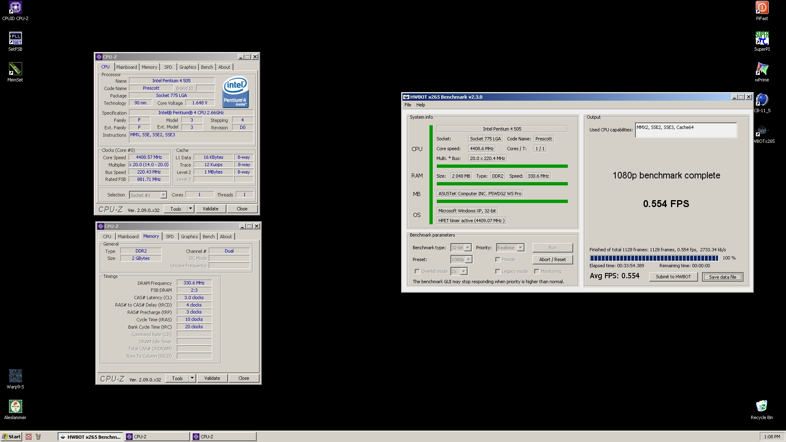
Task: Open the Recycle Bin icon
Action: pyautogui.click(x=762, y=410)
